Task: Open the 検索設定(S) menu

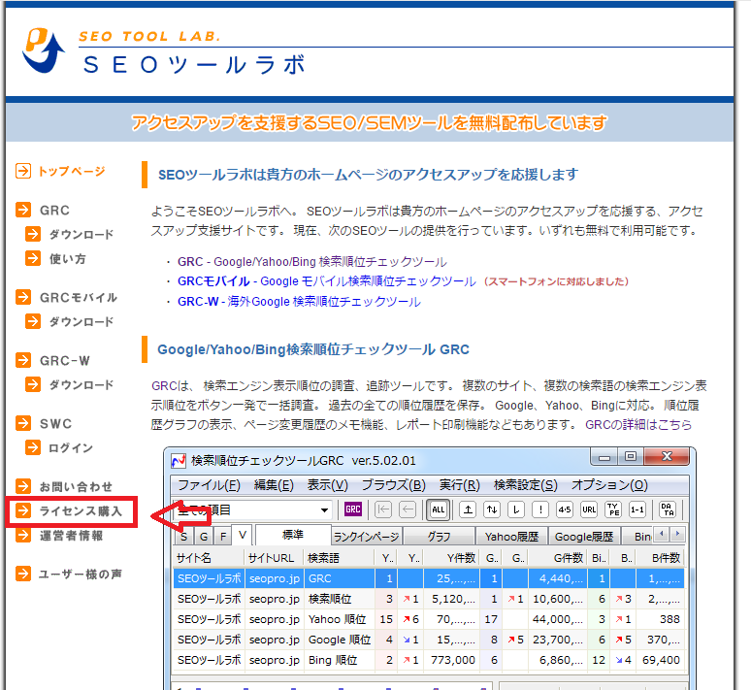Action: click(x=526, y=485)
